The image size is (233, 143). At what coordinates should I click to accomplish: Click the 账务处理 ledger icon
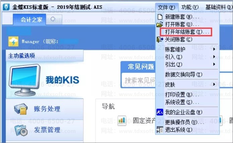pos(21,109)
